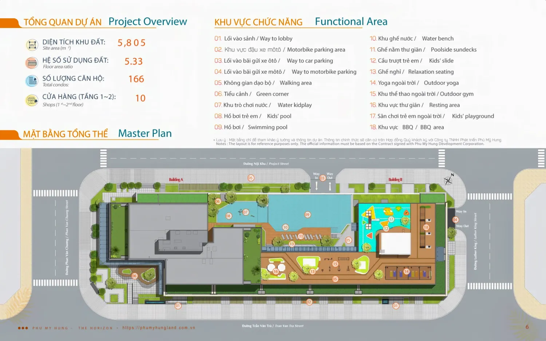Click legend entry '13 Relaxation seating'
The image size is (546, 341).
coord(411,72)
